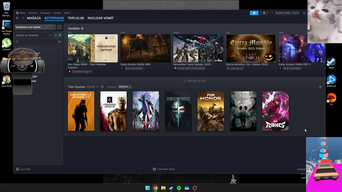
Task: Open the µTorrent desktop icon
Action: (6, 45)
